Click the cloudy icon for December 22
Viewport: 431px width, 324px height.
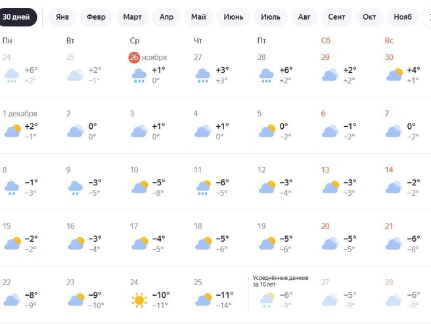coord(12,300)
